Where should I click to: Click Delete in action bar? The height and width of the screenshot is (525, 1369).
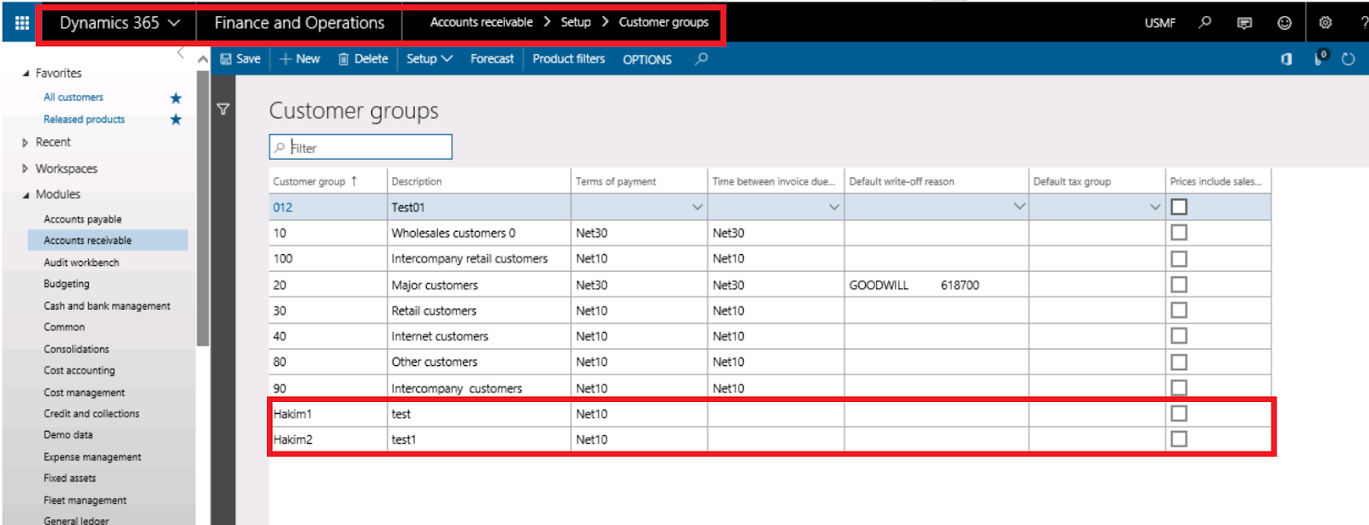[363, 59]
